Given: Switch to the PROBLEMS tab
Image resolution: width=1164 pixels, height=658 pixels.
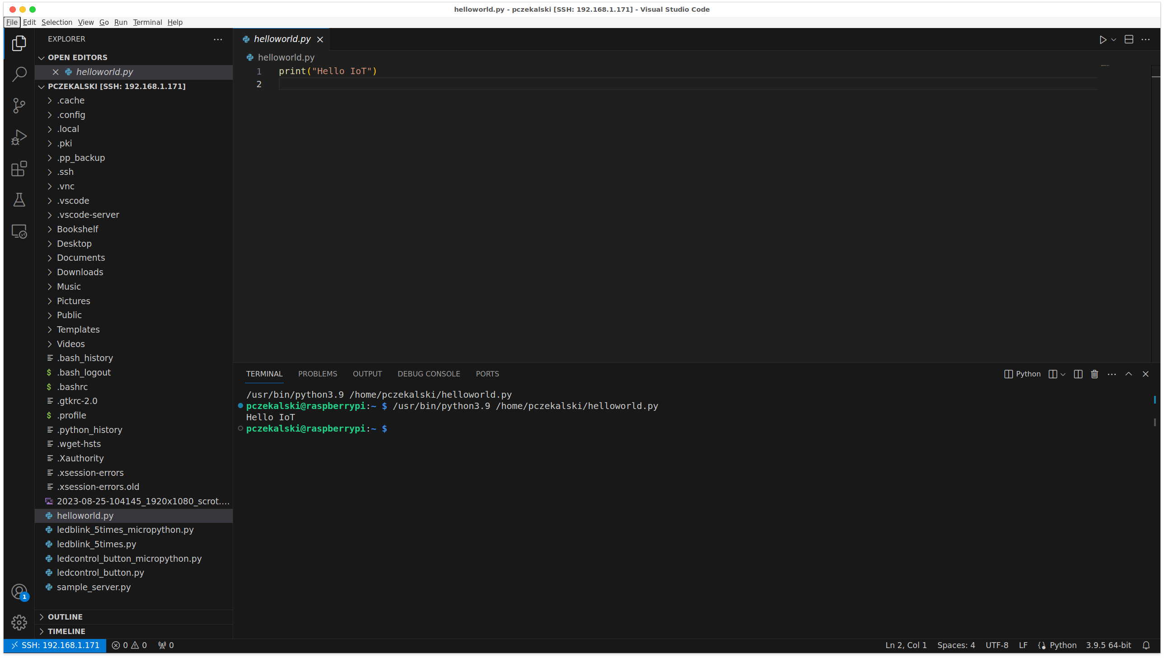Looking at the screenshot, I should [x=317, y=374].
